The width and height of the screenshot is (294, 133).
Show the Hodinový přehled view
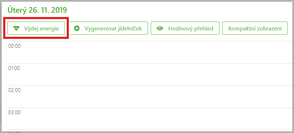point(185,28)
